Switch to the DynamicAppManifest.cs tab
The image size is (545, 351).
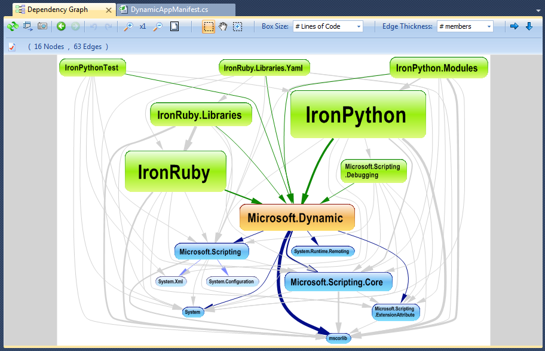(x=176, y=10)
